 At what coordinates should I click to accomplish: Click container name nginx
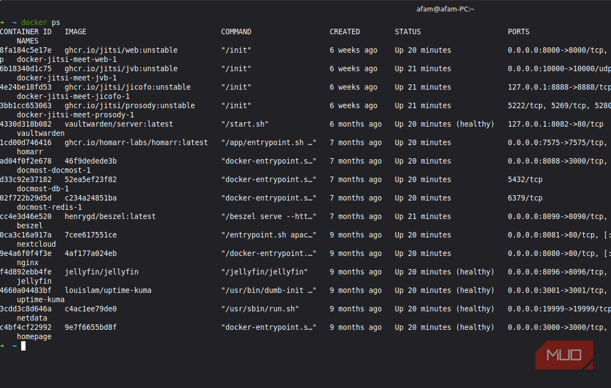click(28, 263)
